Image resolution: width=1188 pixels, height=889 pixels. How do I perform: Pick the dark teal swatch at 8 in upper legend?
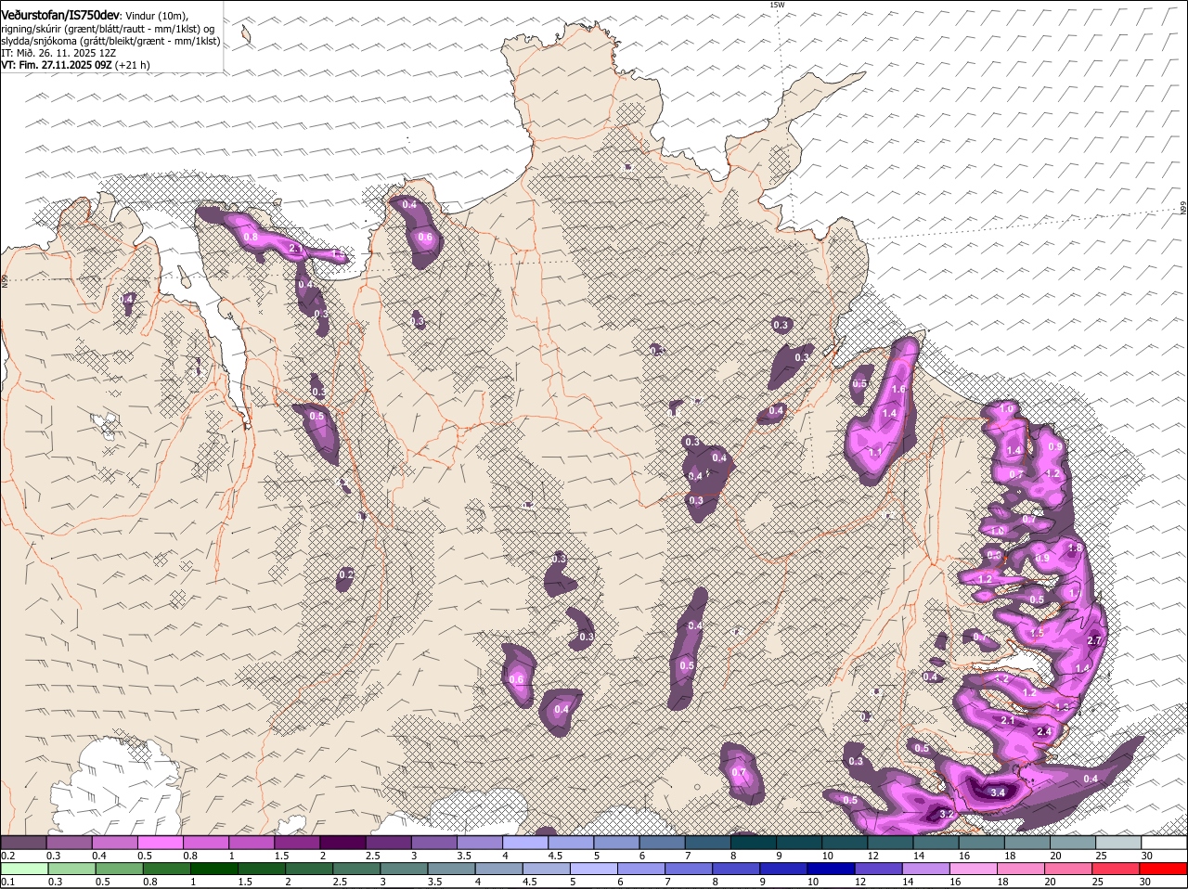pyautogui.click(x=754, y=843)
